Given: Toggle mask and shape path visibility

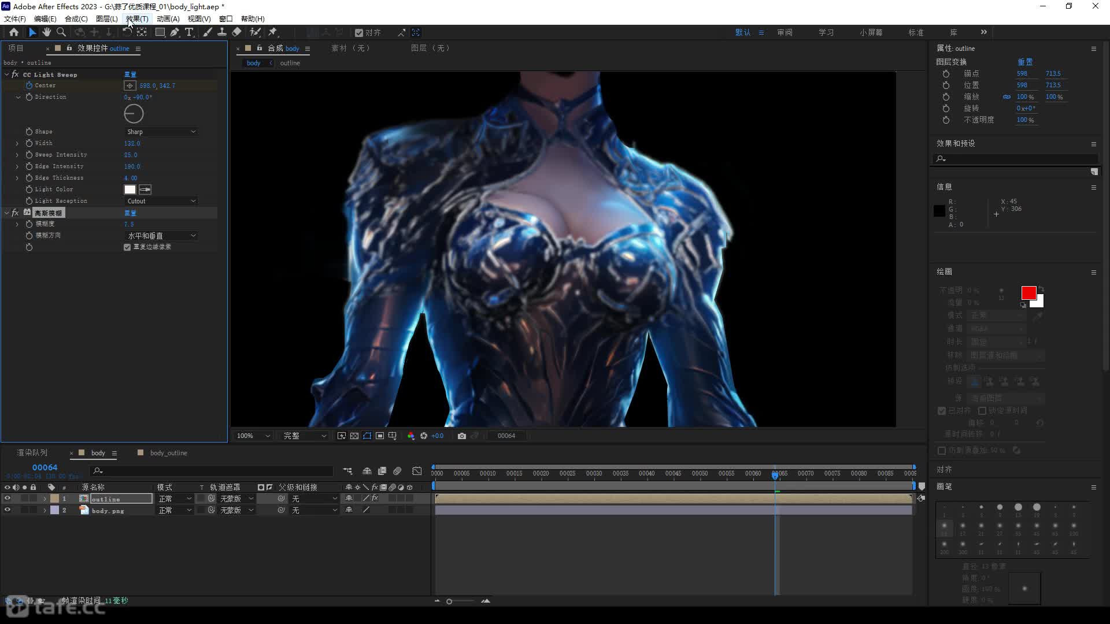Looking at the screenshot, I should [367, 436].
